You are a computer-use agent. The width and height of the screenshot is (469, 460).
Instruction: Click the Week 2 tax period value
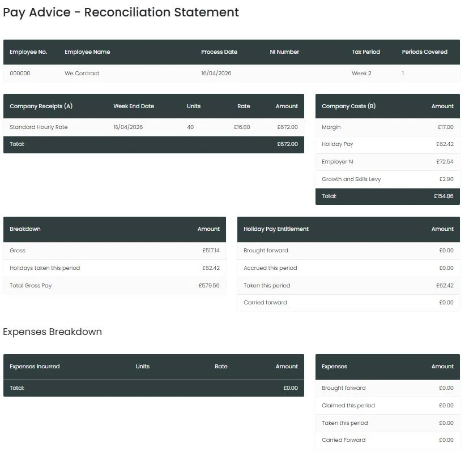point(361,74)
